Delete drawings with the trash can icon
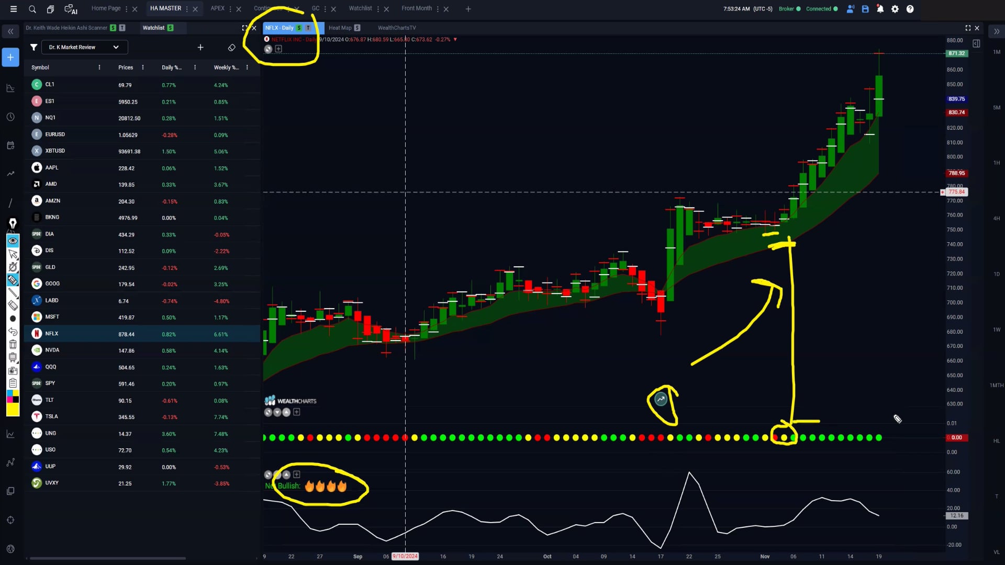The height and width of the screenshot is (565, 1005). click(13, 344)
